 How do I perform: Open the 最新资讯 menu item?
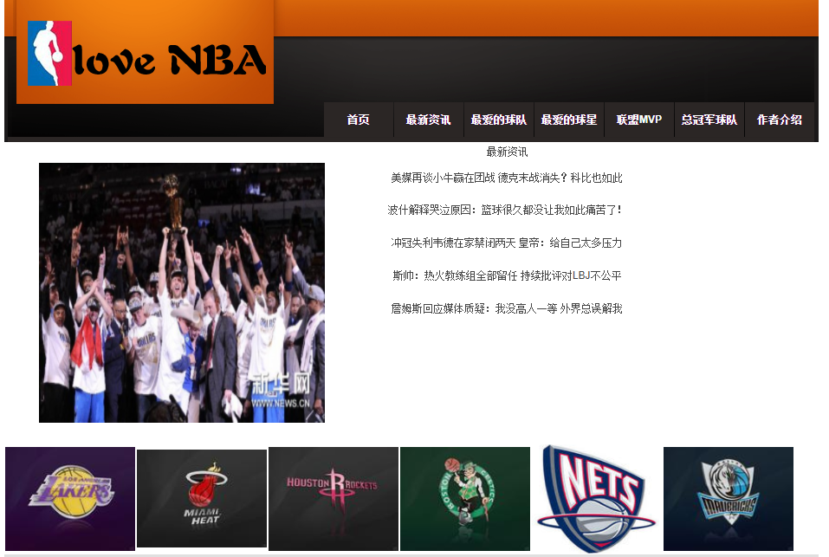pyautogui.click(x=428, y=120)
